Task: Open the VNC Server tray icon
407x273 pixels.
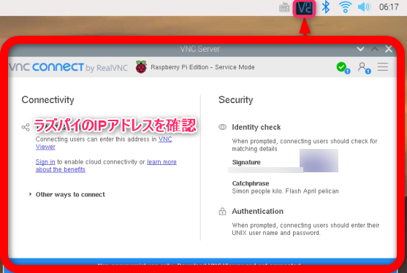Action: [304, 8]
